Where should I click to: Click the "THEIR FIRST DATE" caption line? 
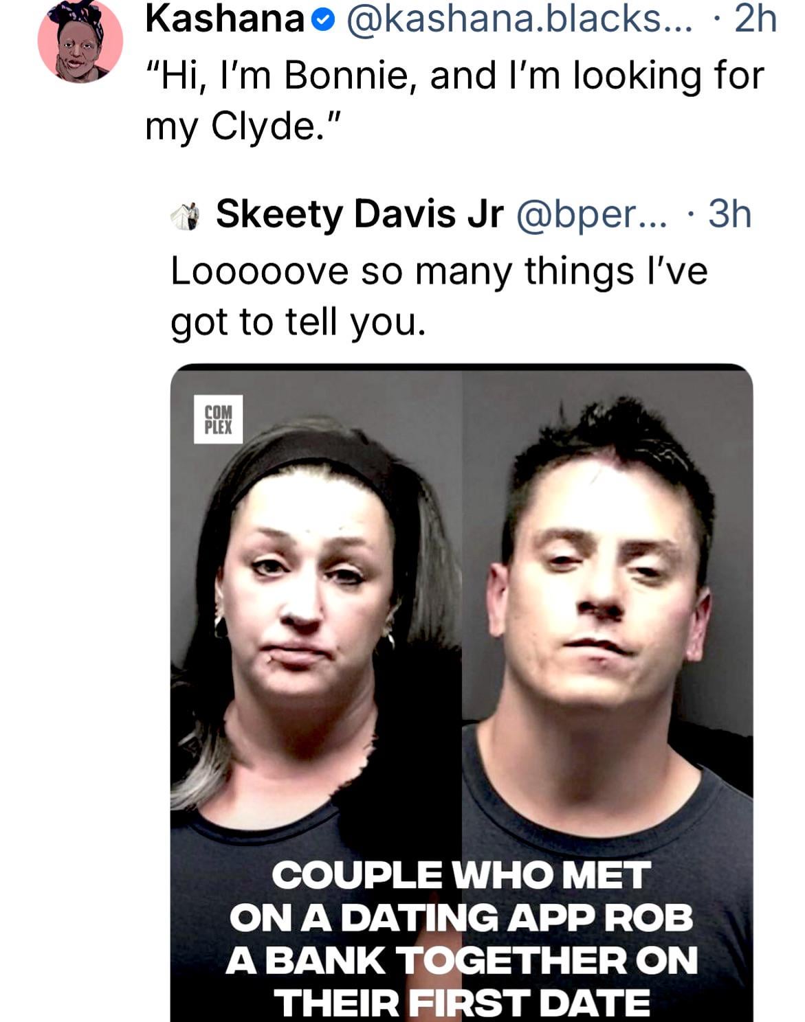click(461, 1003)
